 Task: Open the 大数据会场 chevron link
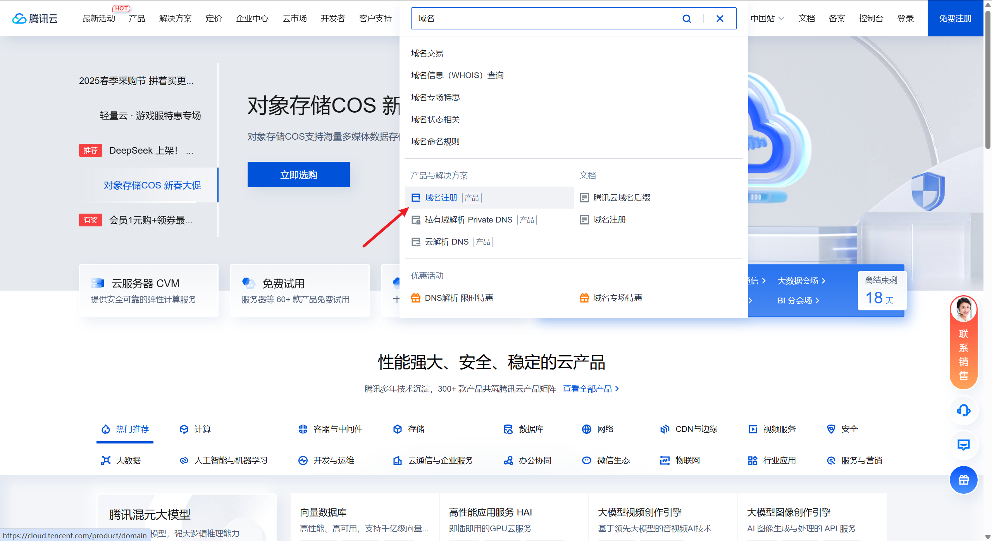[x=801, y=281]
